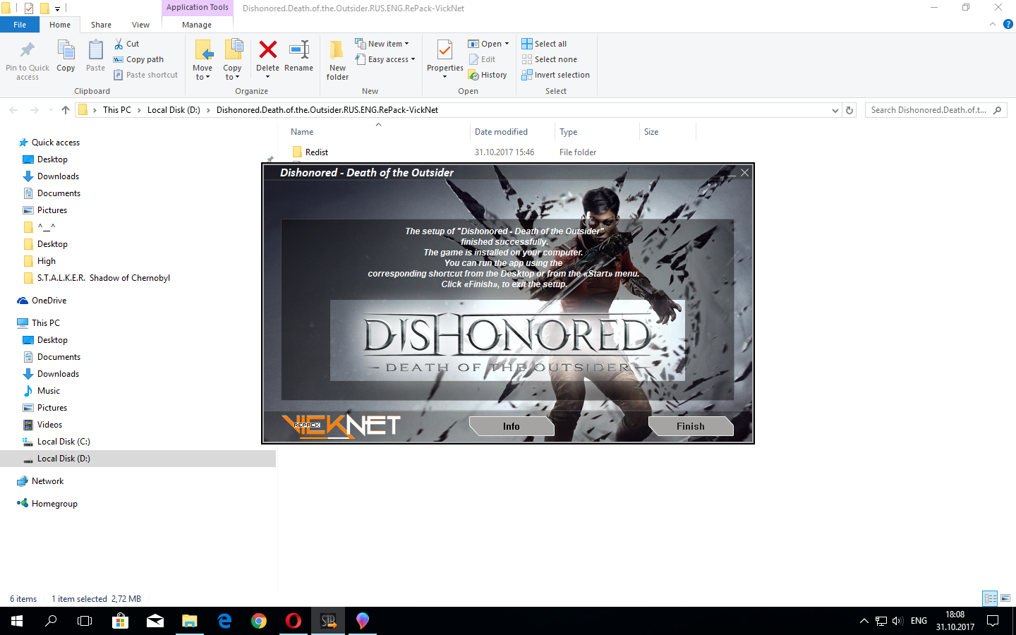This screenshot has width=1016, height=635.
Task: Click the red Delete icon in ribbon
Action: (x=267, y=51)
